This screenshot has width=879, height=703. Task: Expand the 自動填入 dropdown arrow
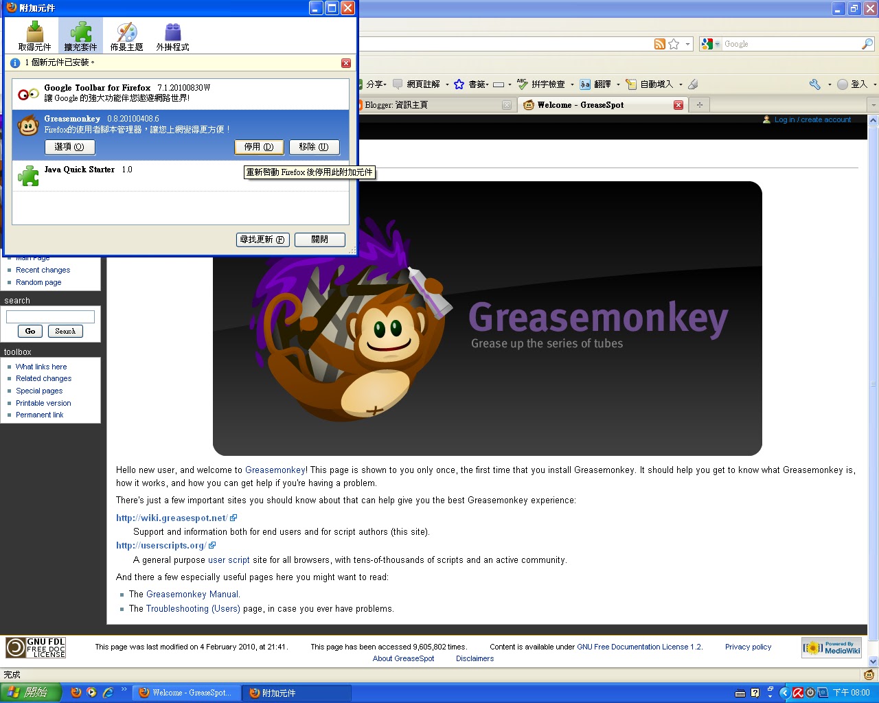point(681,85)
